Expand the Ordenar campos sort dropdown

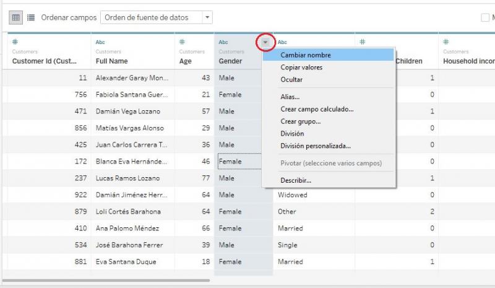[x=207, y=18]
